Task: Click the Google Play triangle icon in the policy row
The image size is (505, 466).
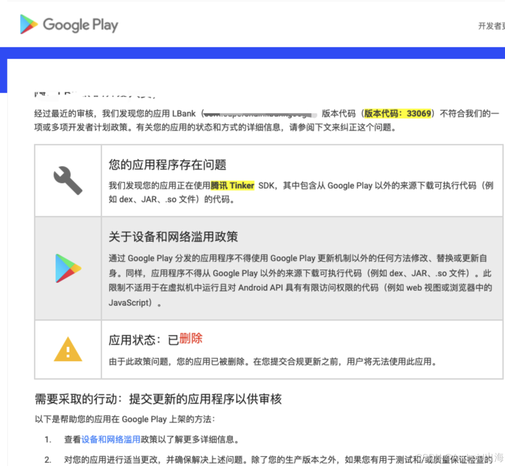Action: click(x=68, y=268)
